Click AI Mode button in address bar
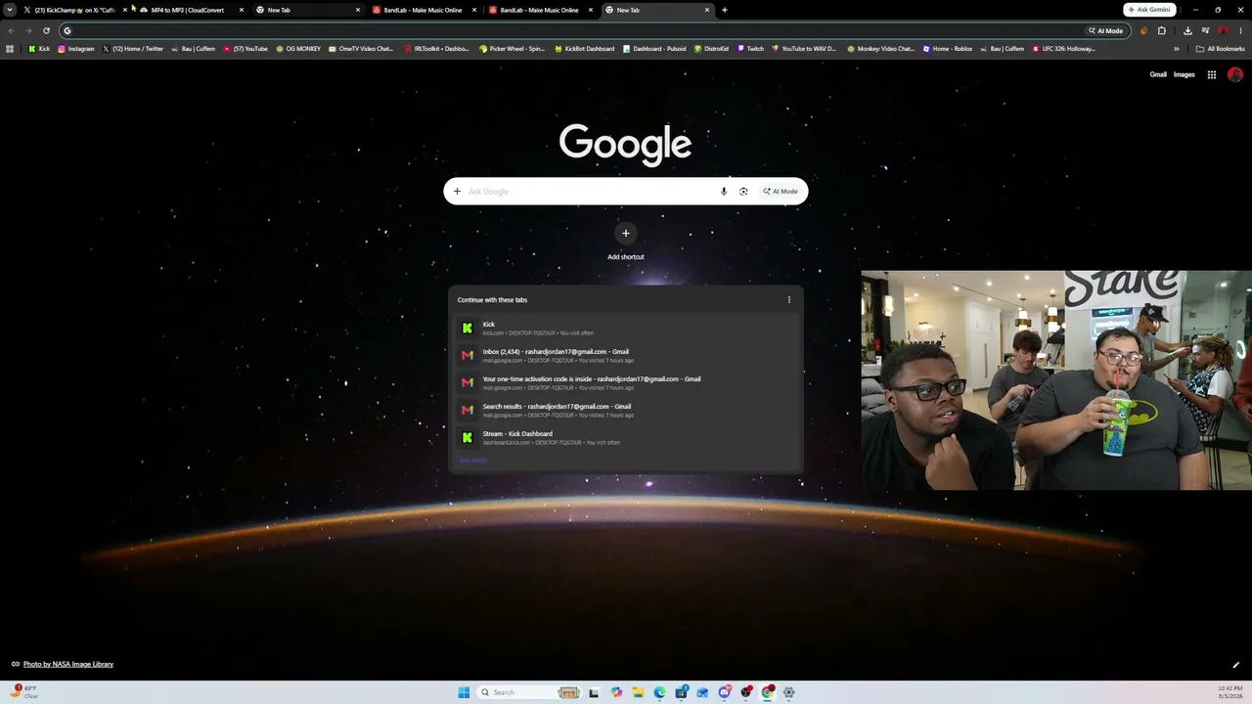Viewport: 1252px width, 704px height. tap(1105, 30)
